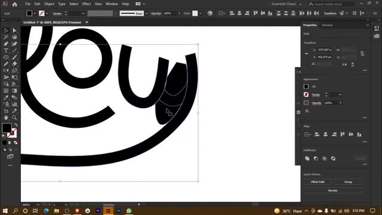Click the Transform label in control bar

pyautogui.click(x=330, y=13)
